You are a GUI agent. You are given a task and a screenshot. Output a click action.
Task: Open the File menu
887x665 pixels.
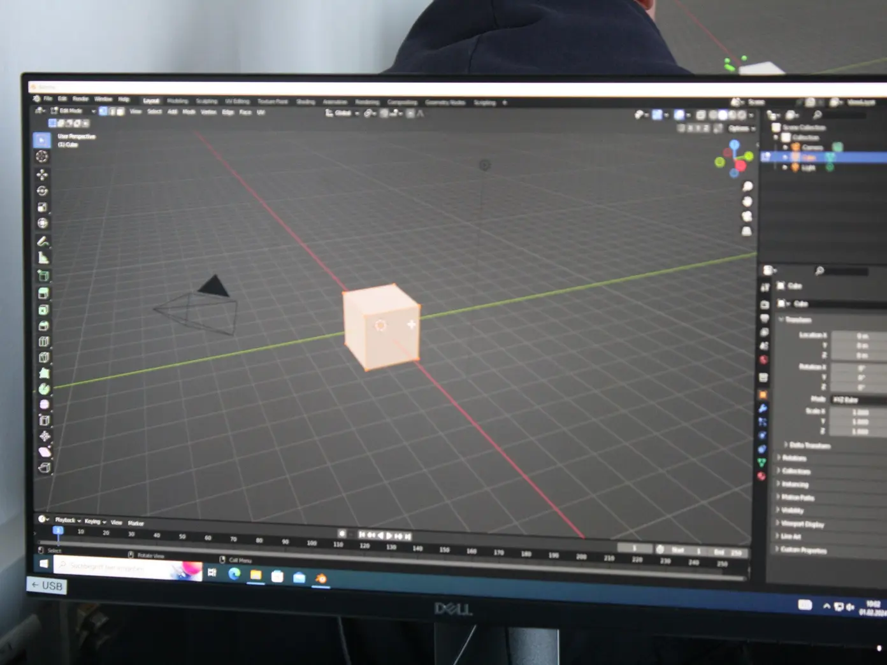coord(48,99)
